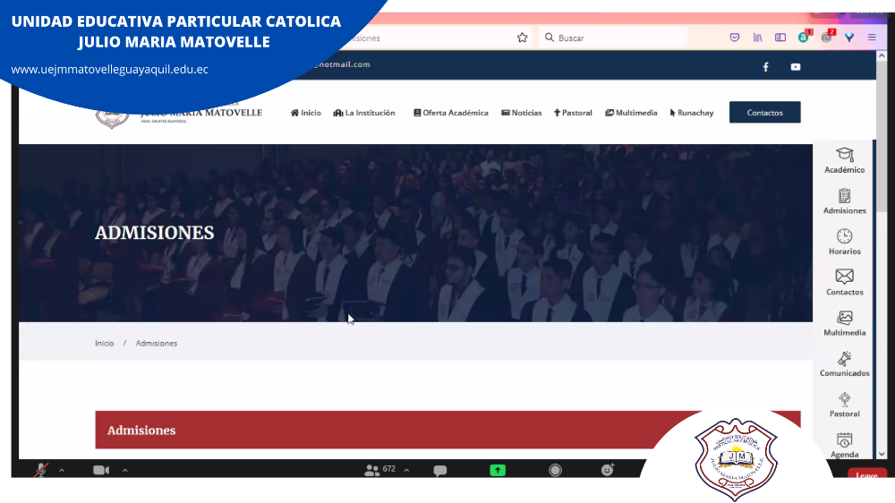Go to the Inicio menu item

[306, 113]
